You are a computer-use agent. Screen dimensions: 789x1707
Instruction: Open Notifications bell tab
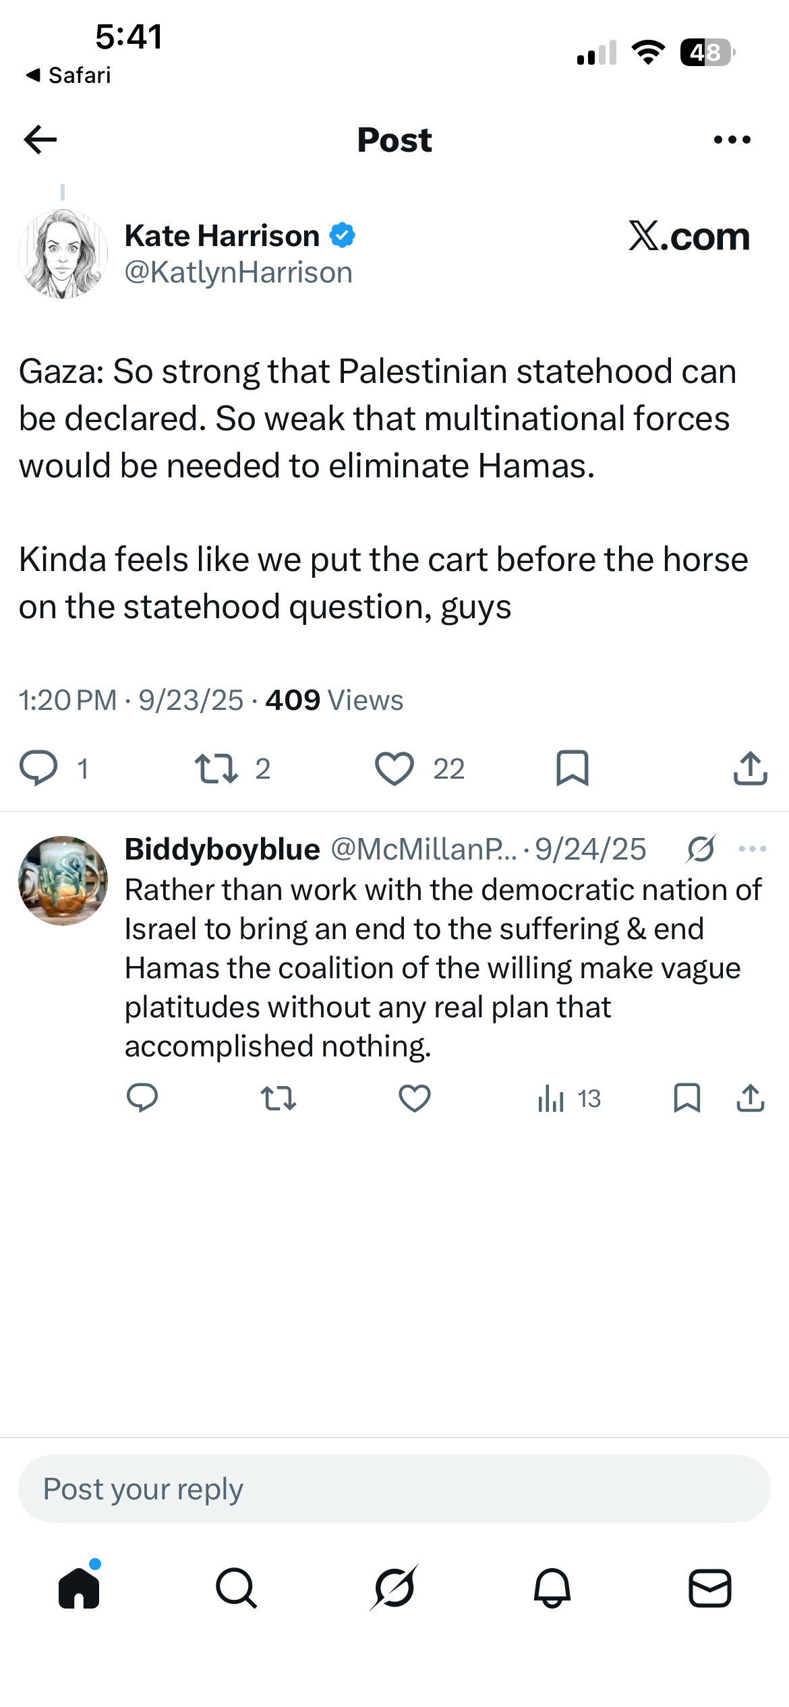(x=552, y=1588)
